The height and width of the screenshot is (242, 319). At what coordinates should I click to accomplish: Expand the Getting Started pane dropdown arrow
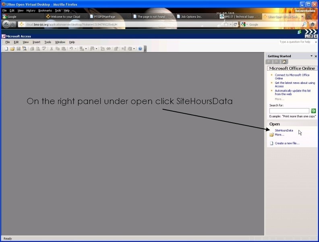pyautogui.click(x=311, y=56)
